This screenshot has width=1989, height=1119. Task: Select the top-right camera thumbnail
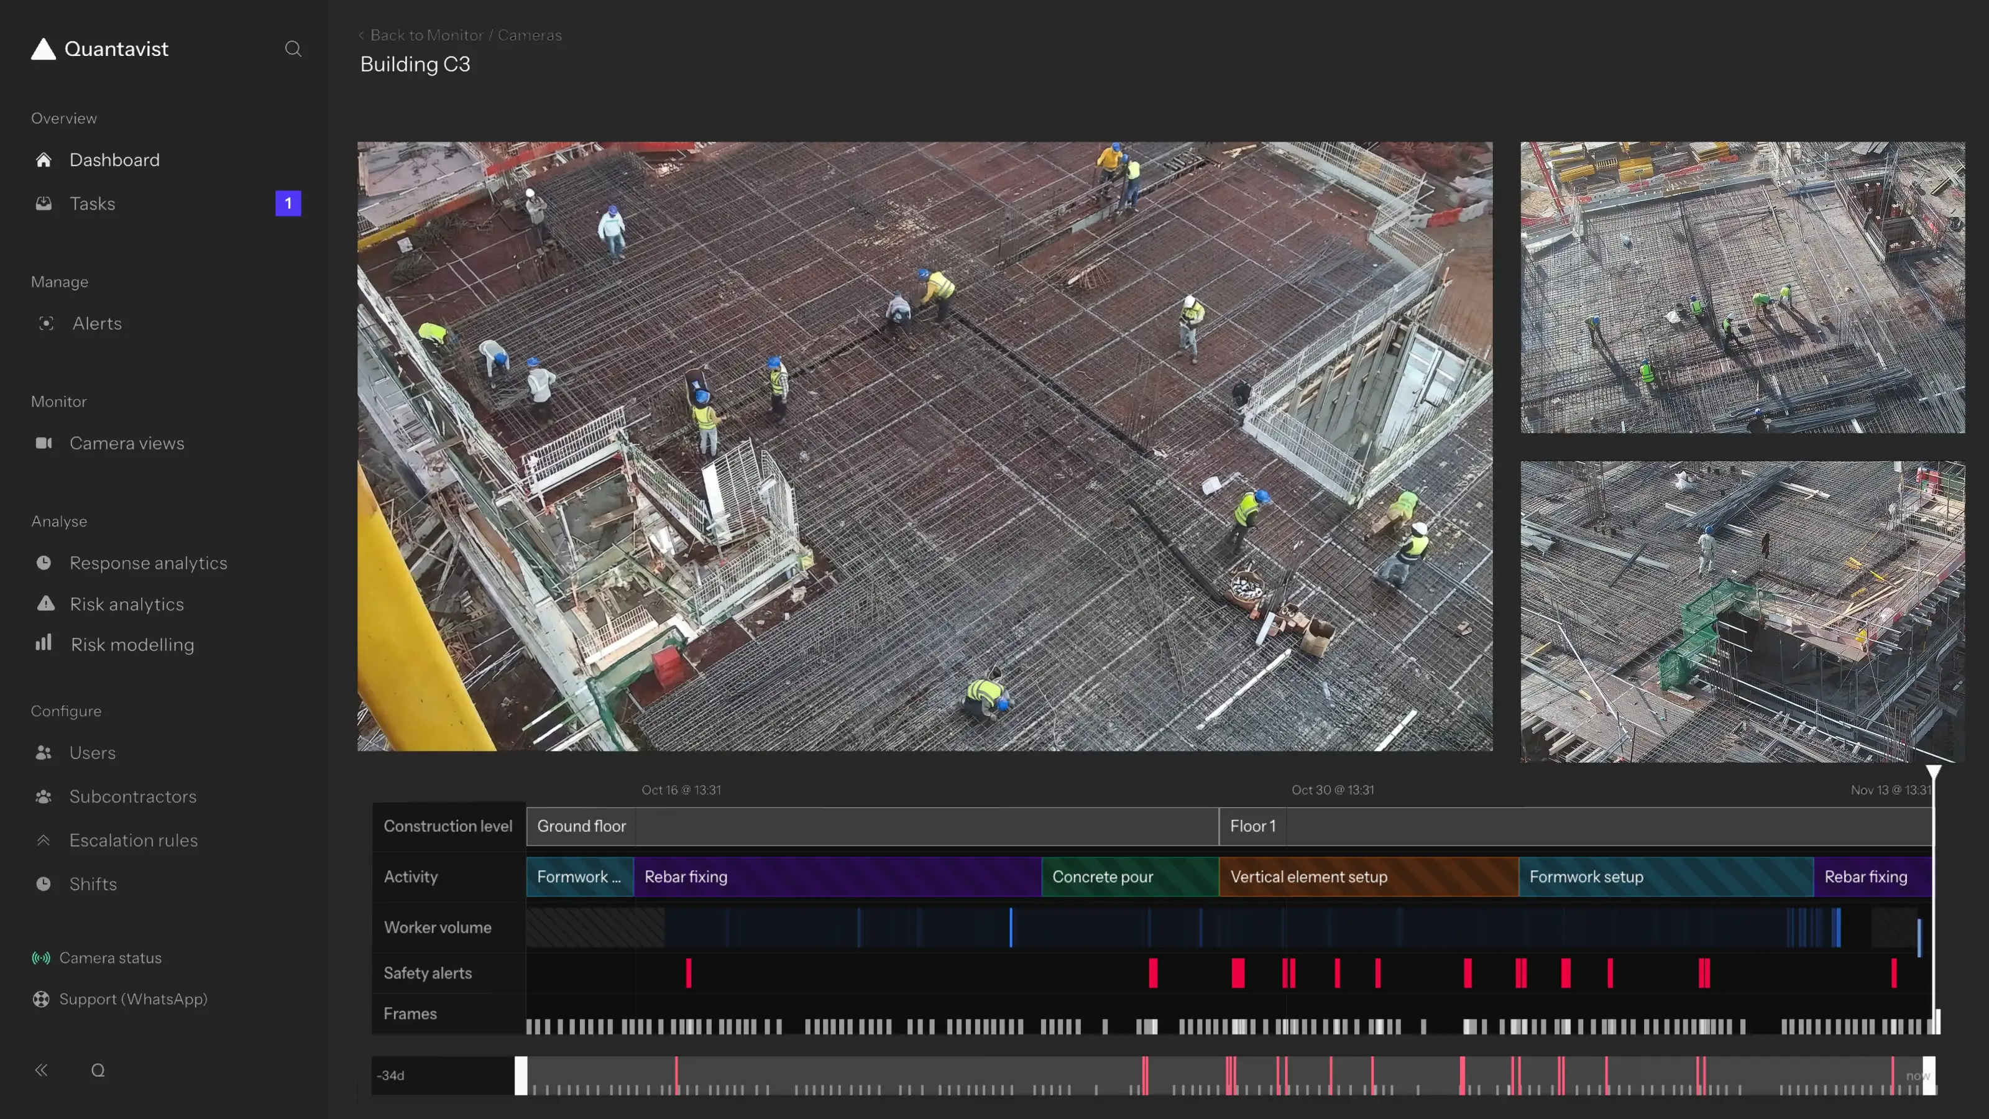(x=1742, y=287)
